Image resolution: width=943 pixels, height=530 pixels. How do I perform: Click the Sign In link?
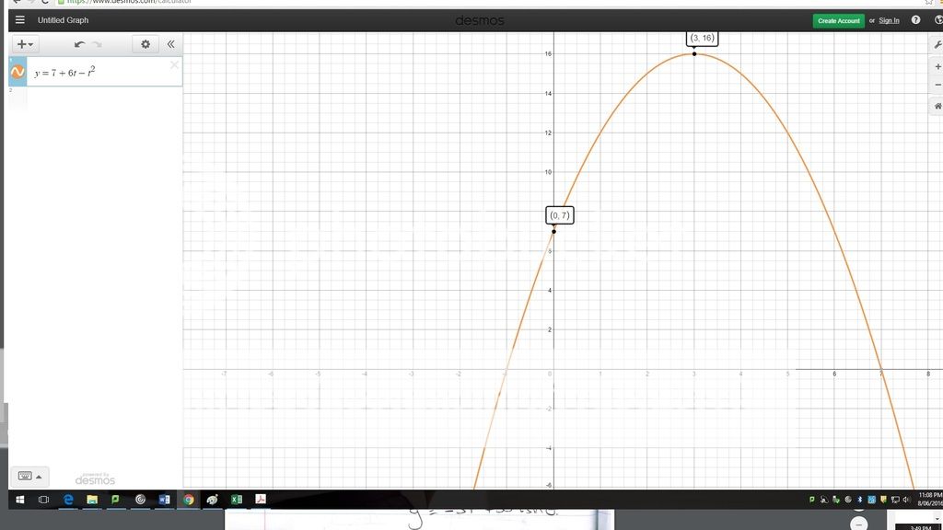coord(889,20)
